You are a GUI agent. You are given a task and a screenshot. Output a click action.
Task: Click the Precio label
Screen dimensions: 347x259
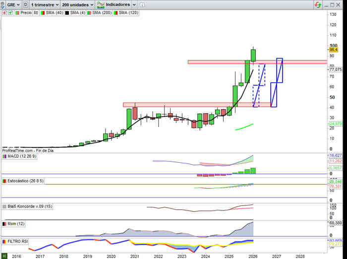[26, 12]
